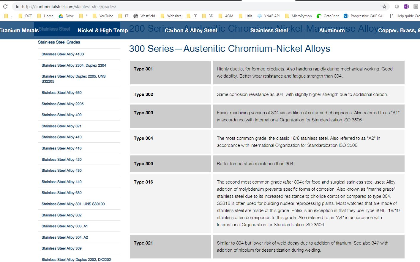This screenshot has height=262, width=420.
Task: Open the FF bookmarks folder
Action: pos(192,16)
